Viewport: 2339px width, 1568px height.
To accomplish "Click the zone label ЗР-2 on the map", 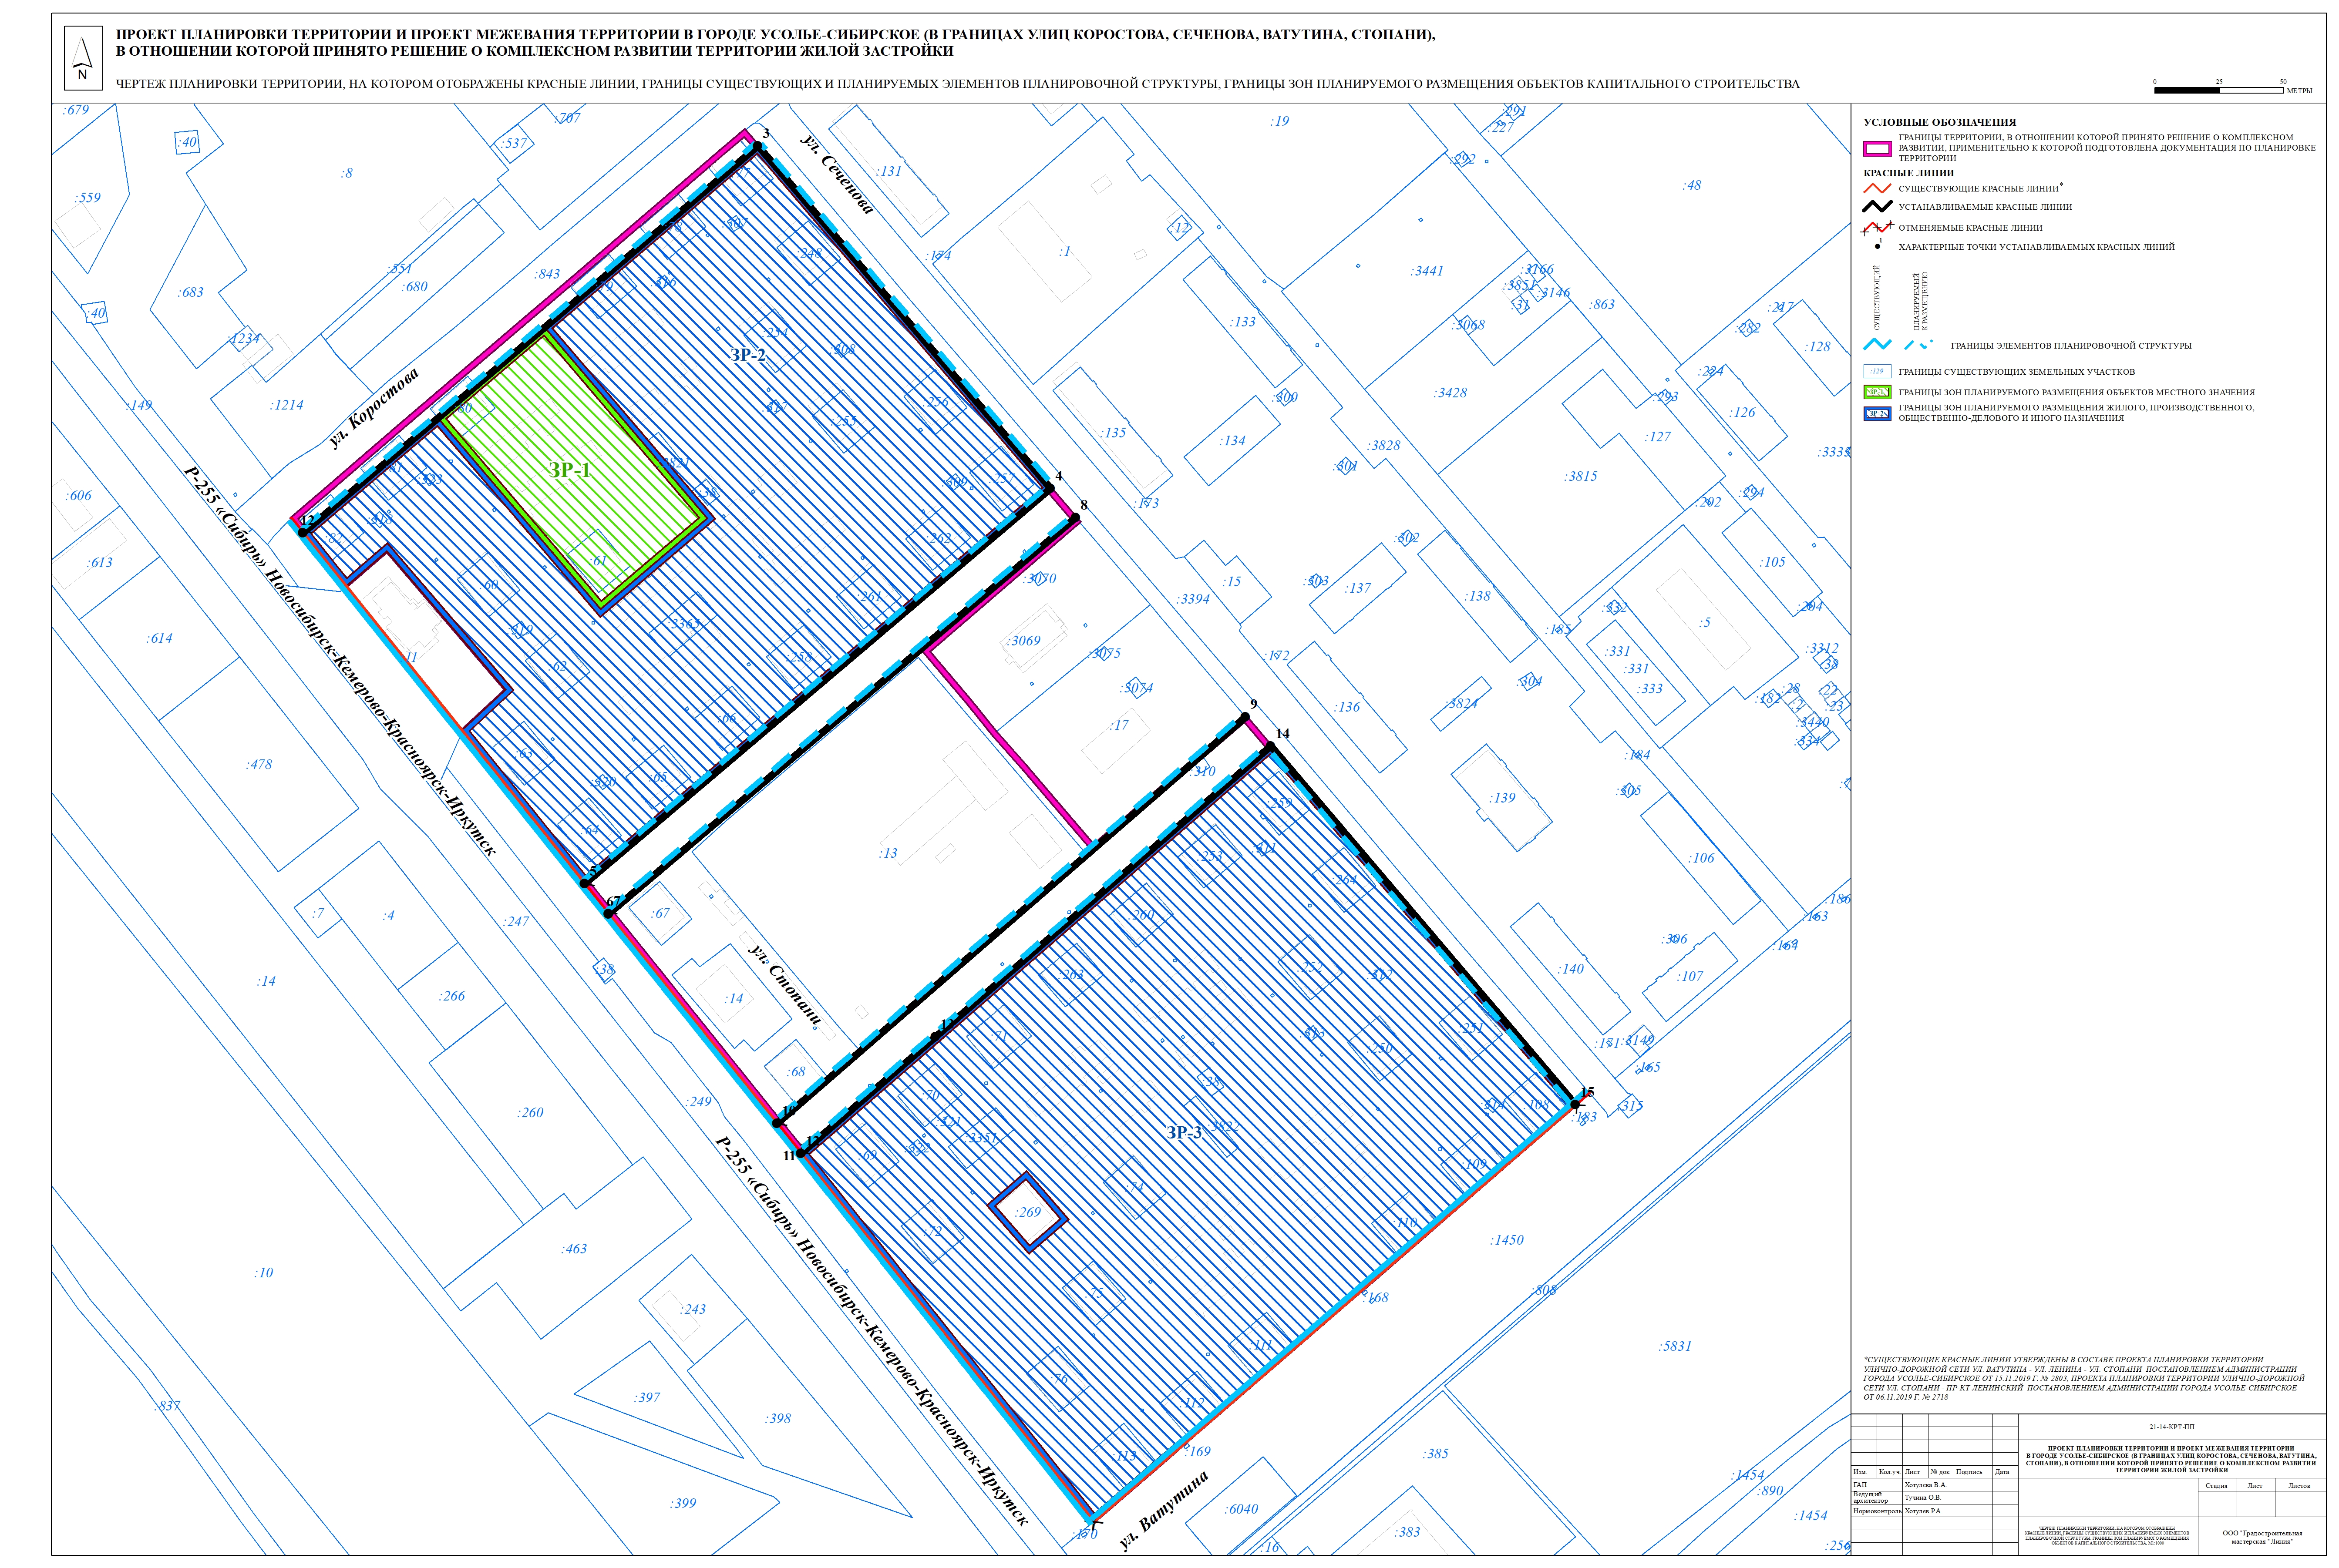I will [x=748, y=355].
